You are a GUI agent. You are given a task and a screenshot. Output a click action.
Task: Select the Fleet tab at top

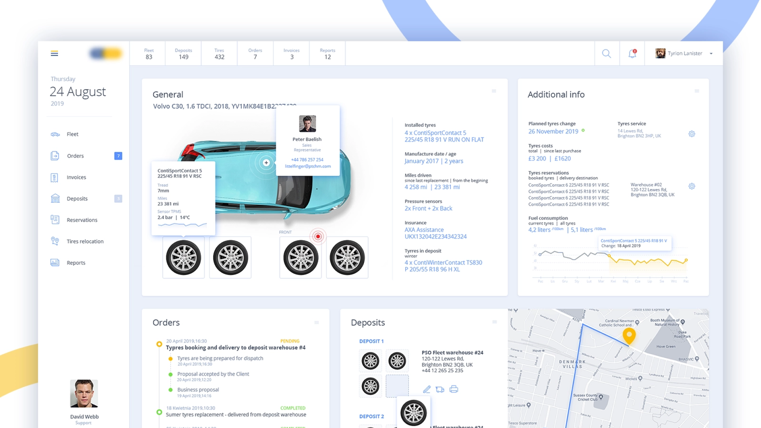tap(148, 53)
